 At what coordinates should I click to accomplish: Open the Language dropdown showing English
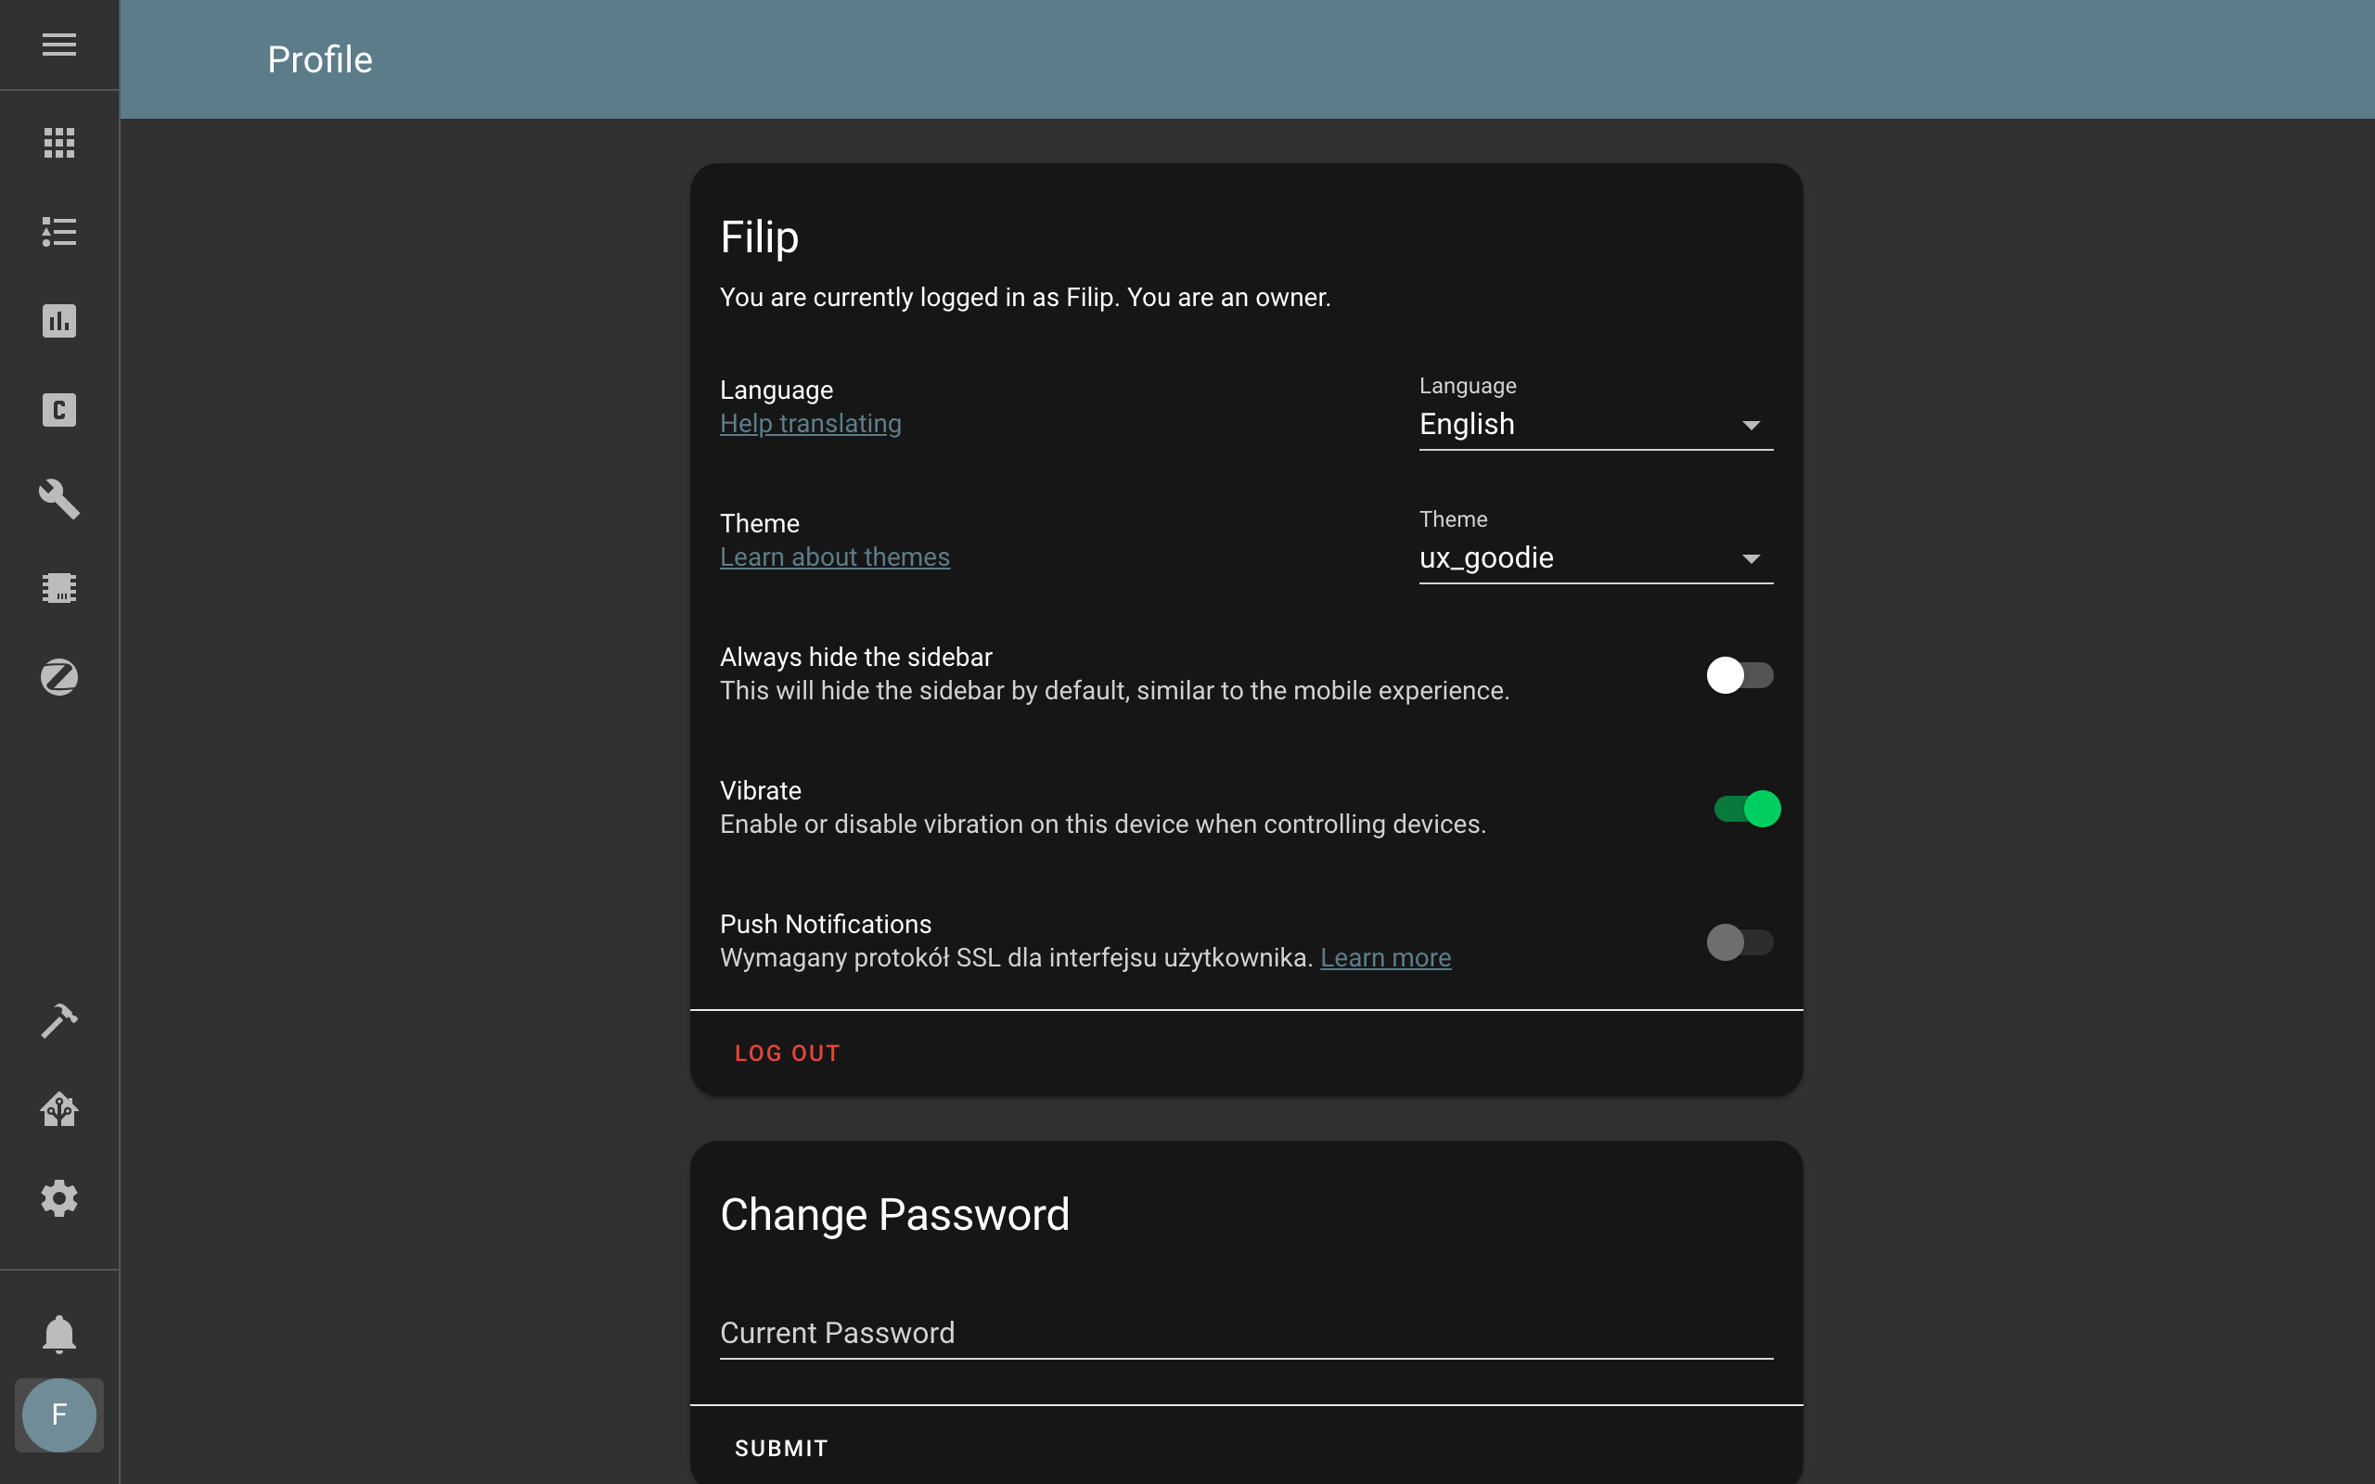(1595, 424)
